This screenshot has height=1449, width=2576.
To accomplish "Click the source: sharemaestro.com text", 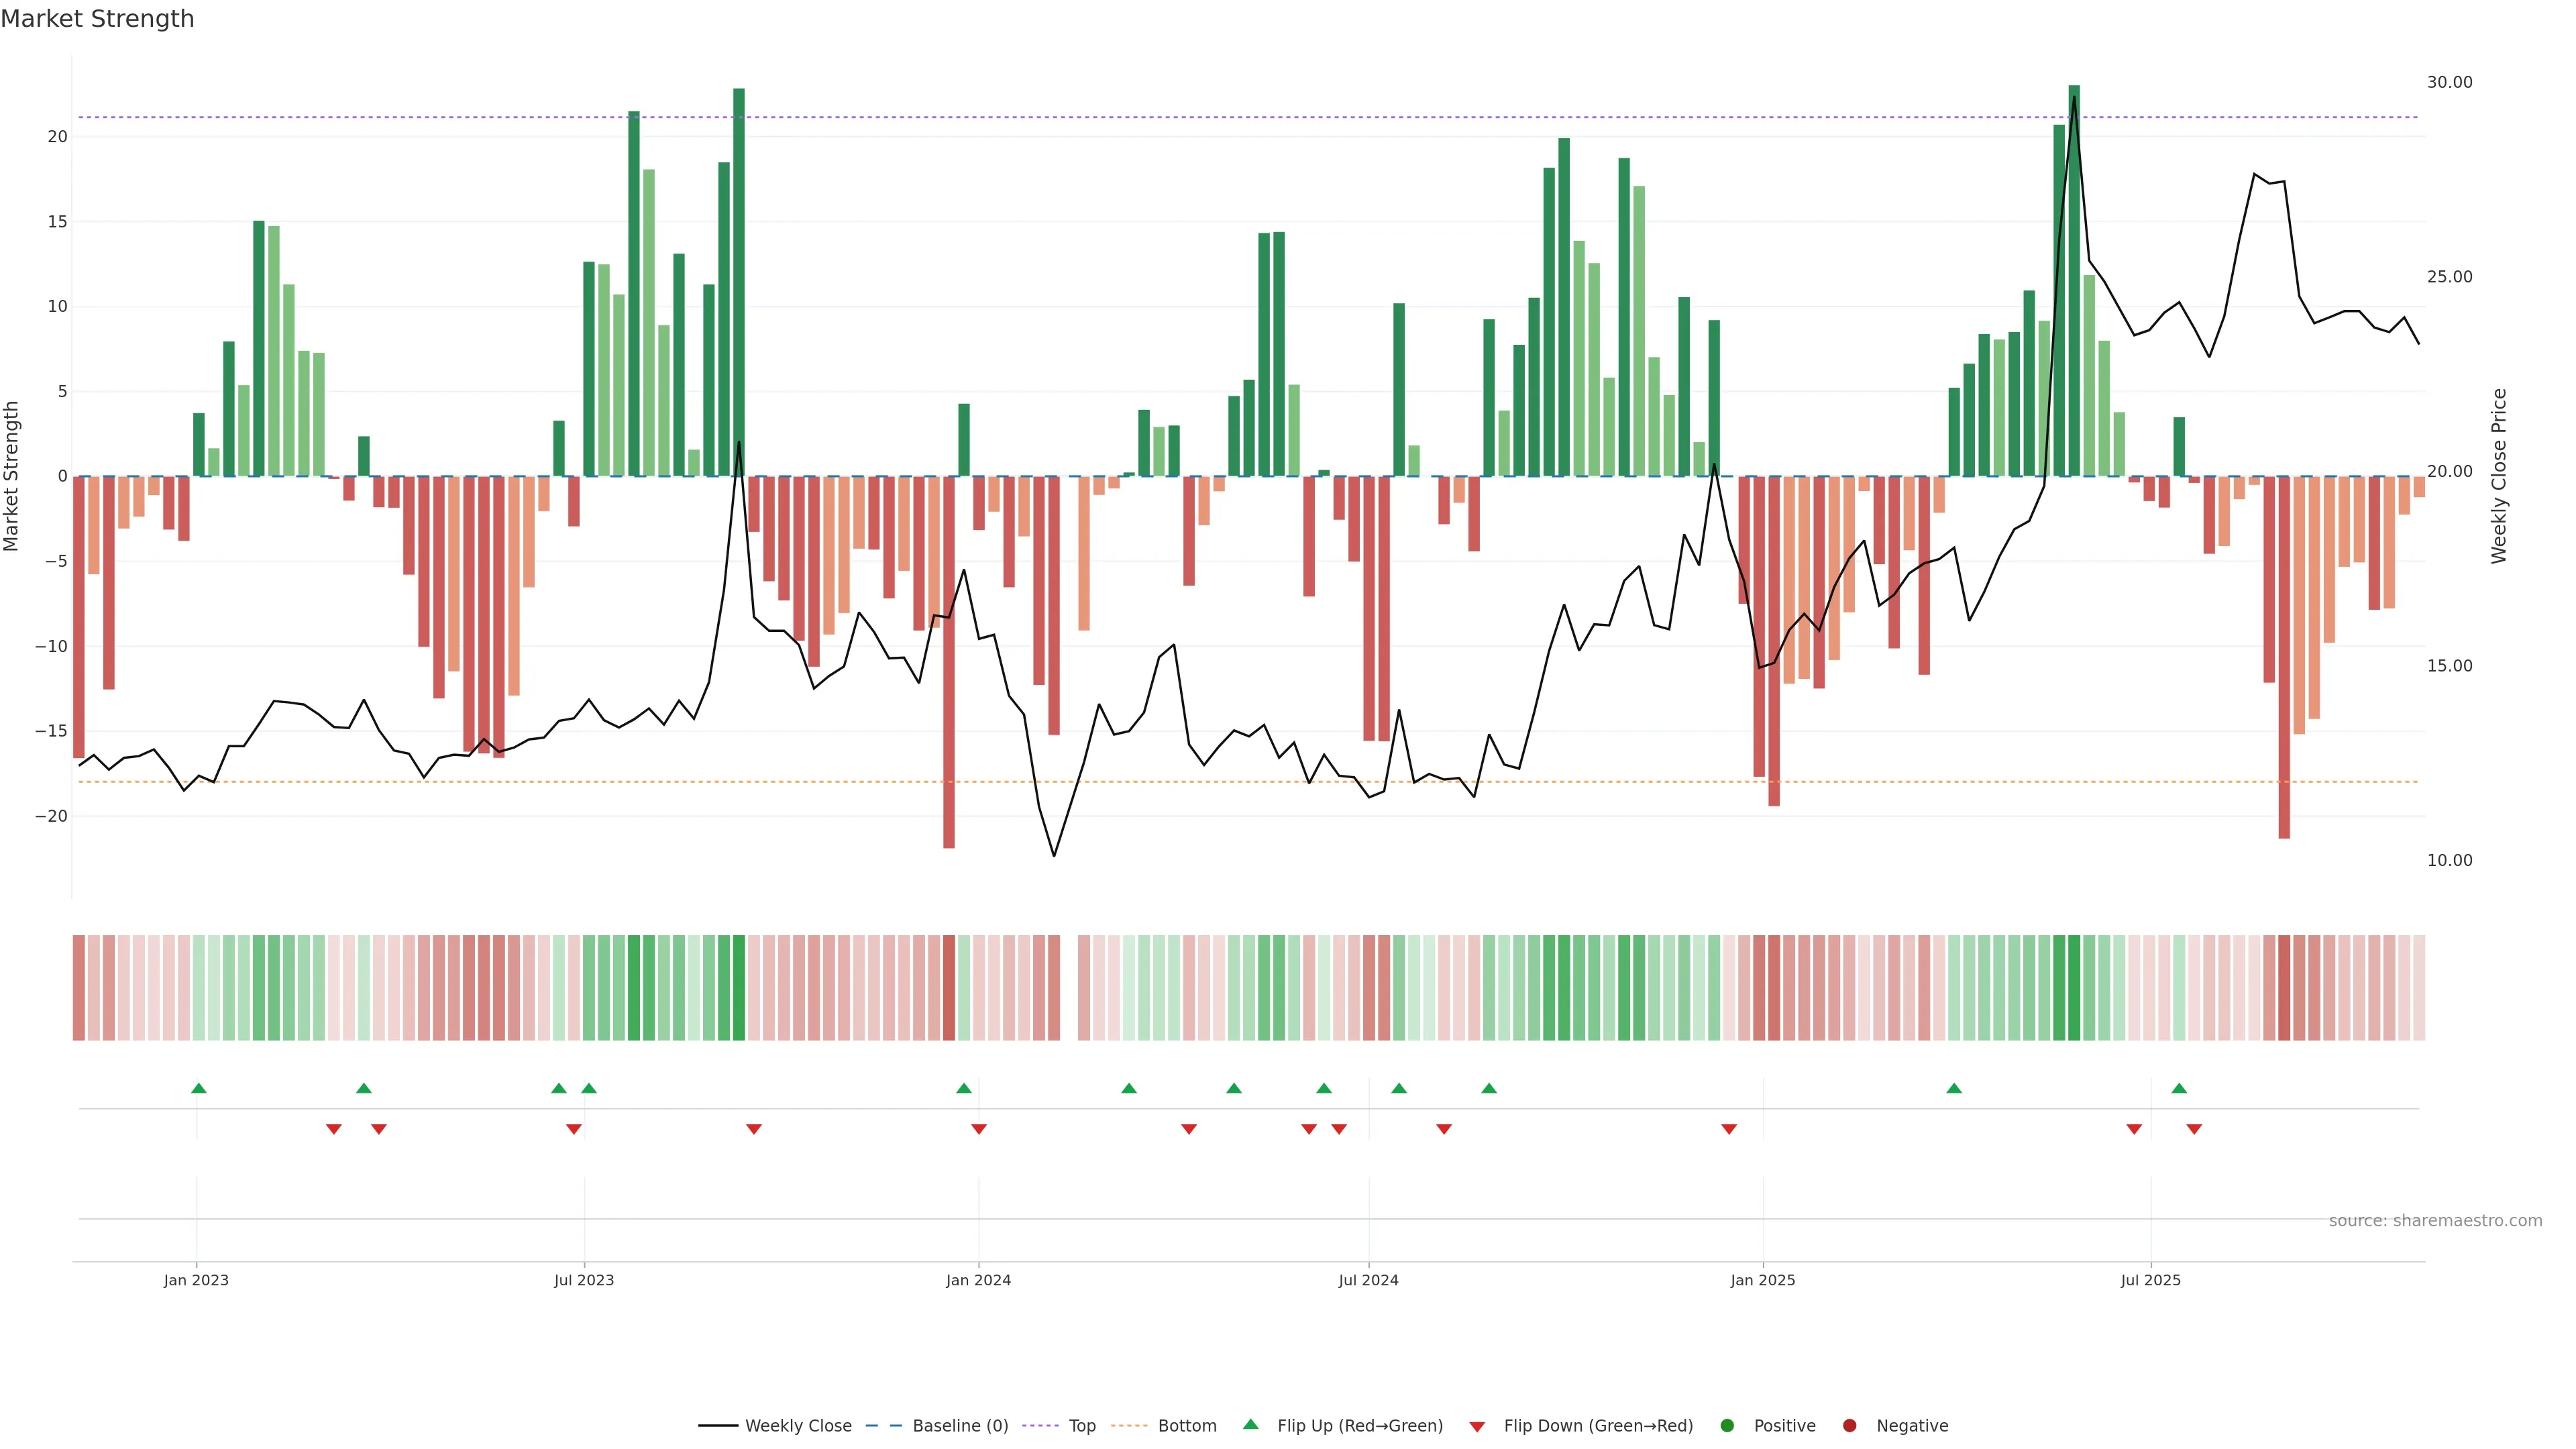I will tap(2435, 1221).
